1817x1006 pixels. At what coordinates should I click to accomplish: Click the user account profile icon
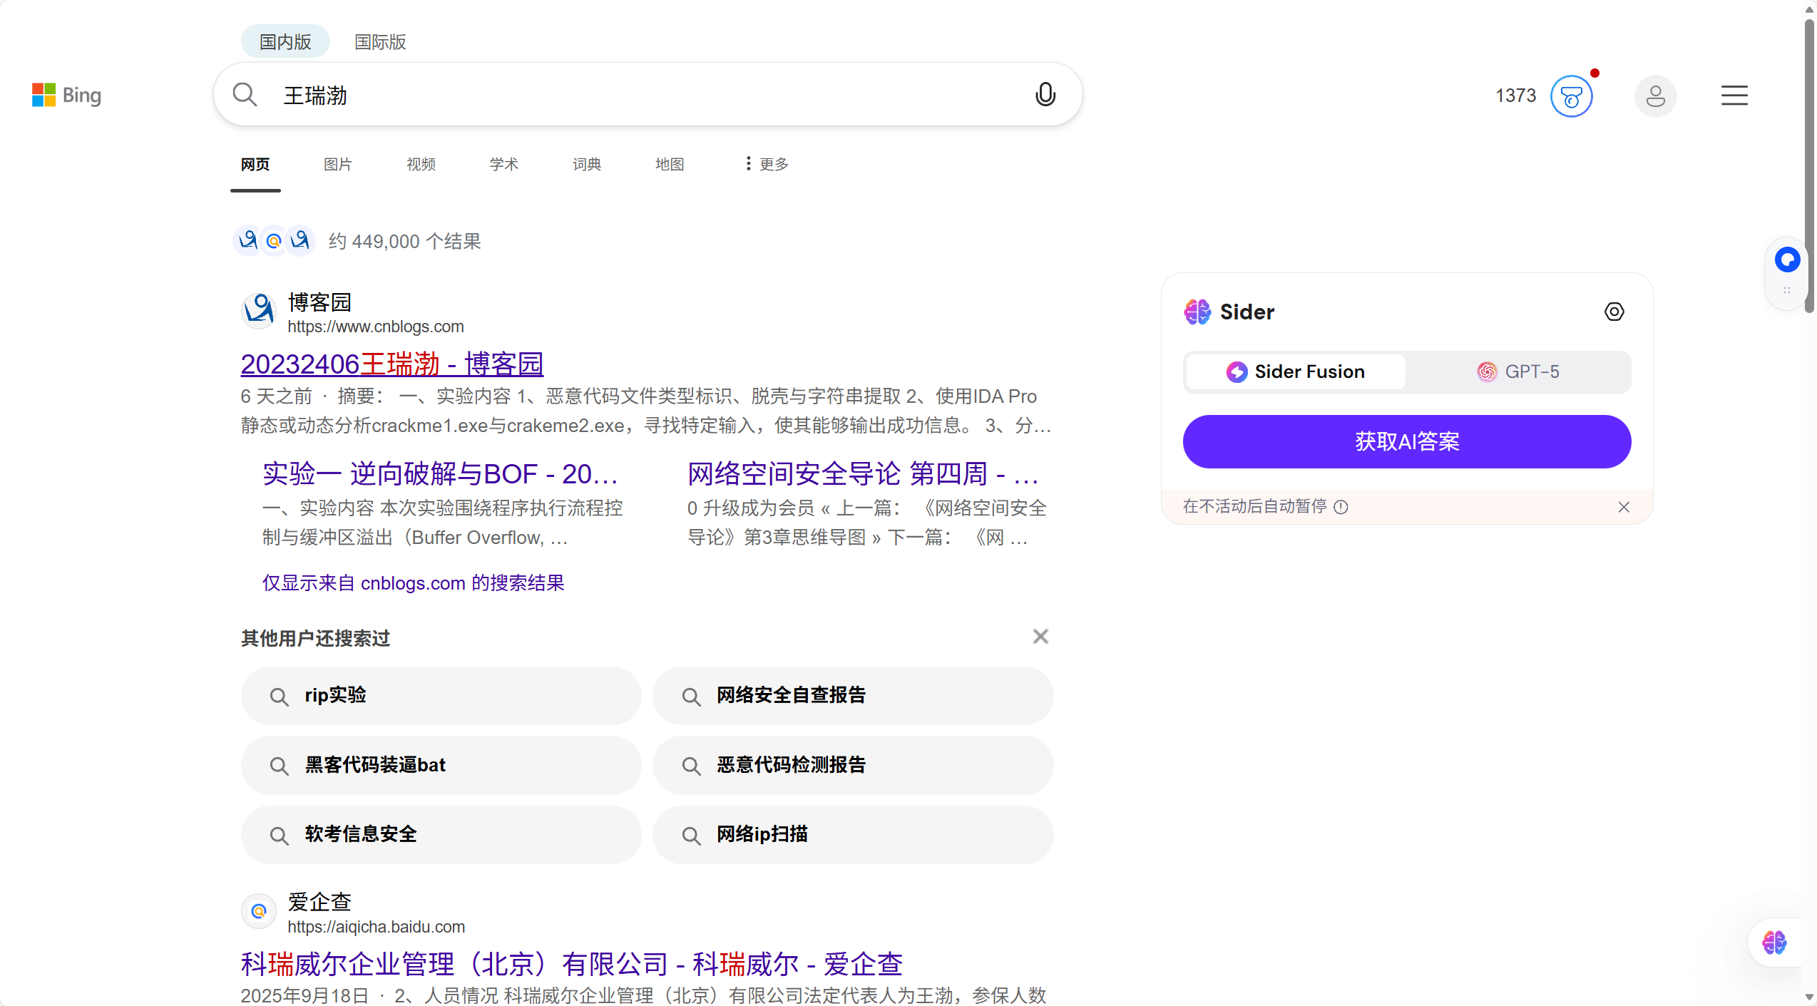pos(1655,96)
